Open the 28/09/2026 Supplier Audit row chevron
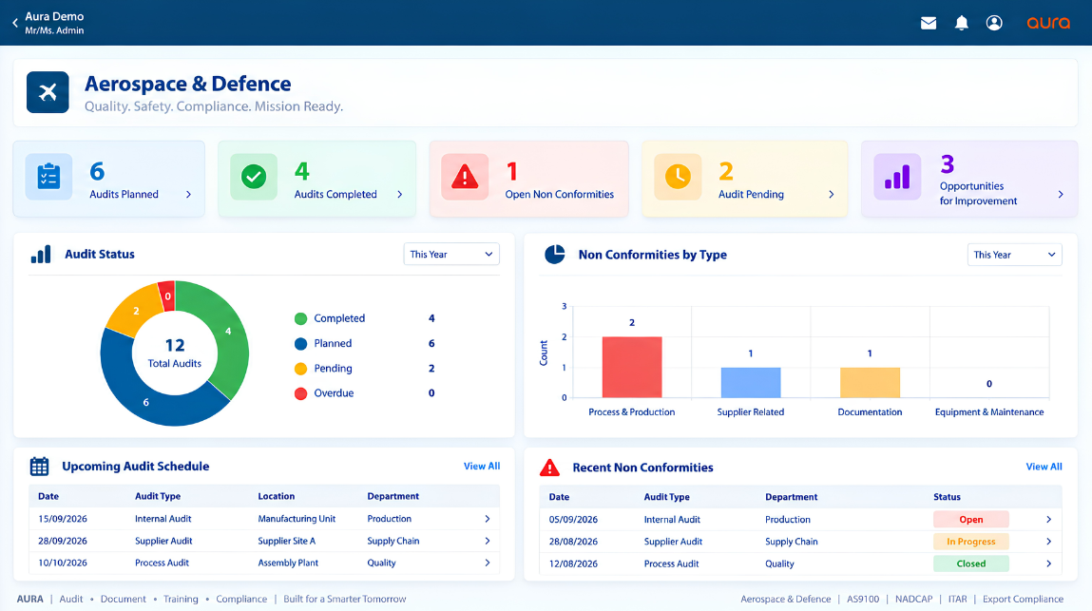 [x=488, y=541]
